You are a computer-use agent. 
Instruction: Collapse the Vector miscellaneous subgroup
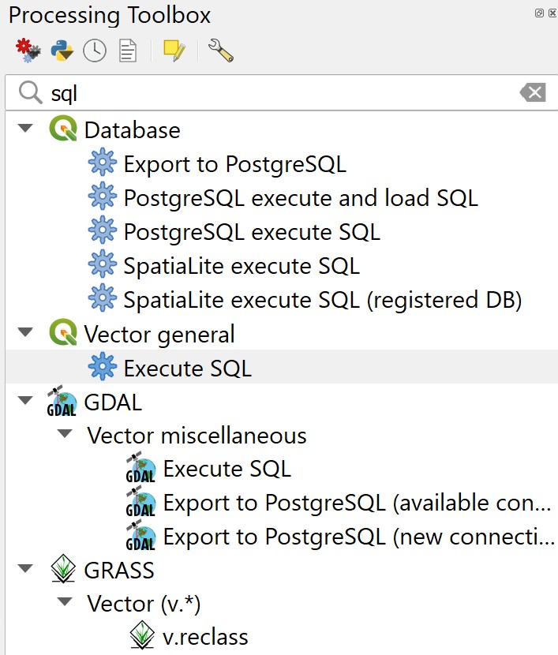[65, 436]
